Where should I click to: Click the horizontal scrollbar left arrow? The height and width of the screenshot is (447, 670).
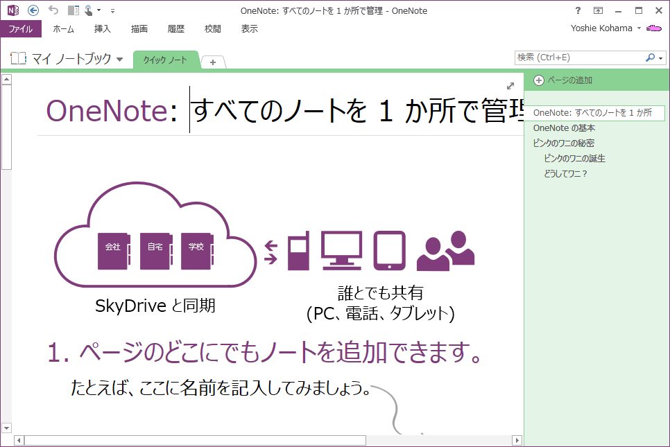pos(19,440)
